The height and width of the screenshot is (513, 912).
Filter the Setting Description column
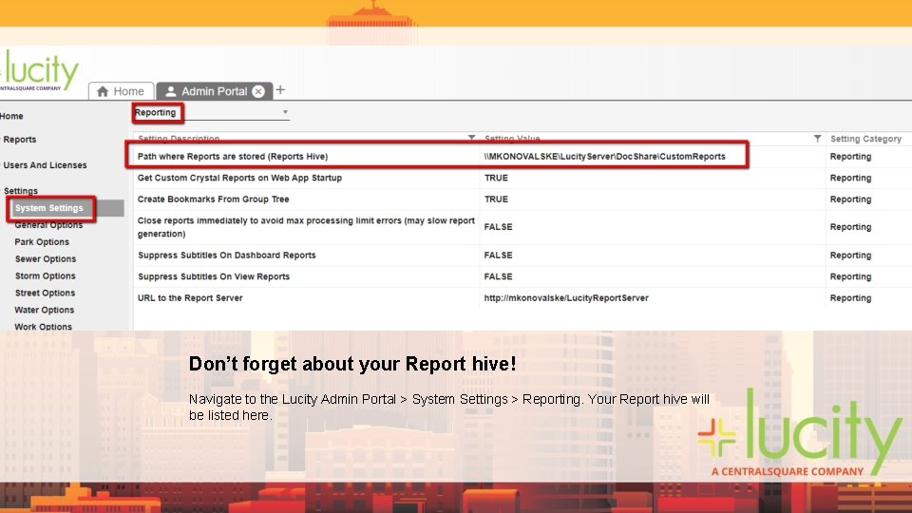[x=471, y=139]
